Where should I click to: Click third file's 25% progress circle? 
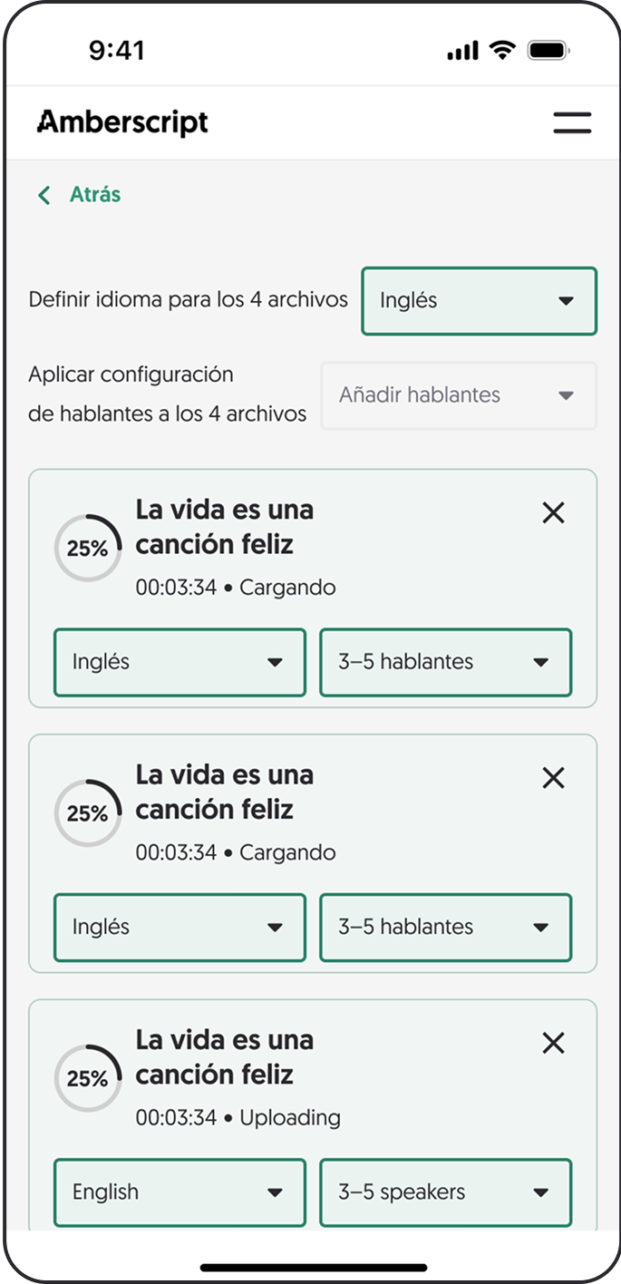(x=88, y=1078)
